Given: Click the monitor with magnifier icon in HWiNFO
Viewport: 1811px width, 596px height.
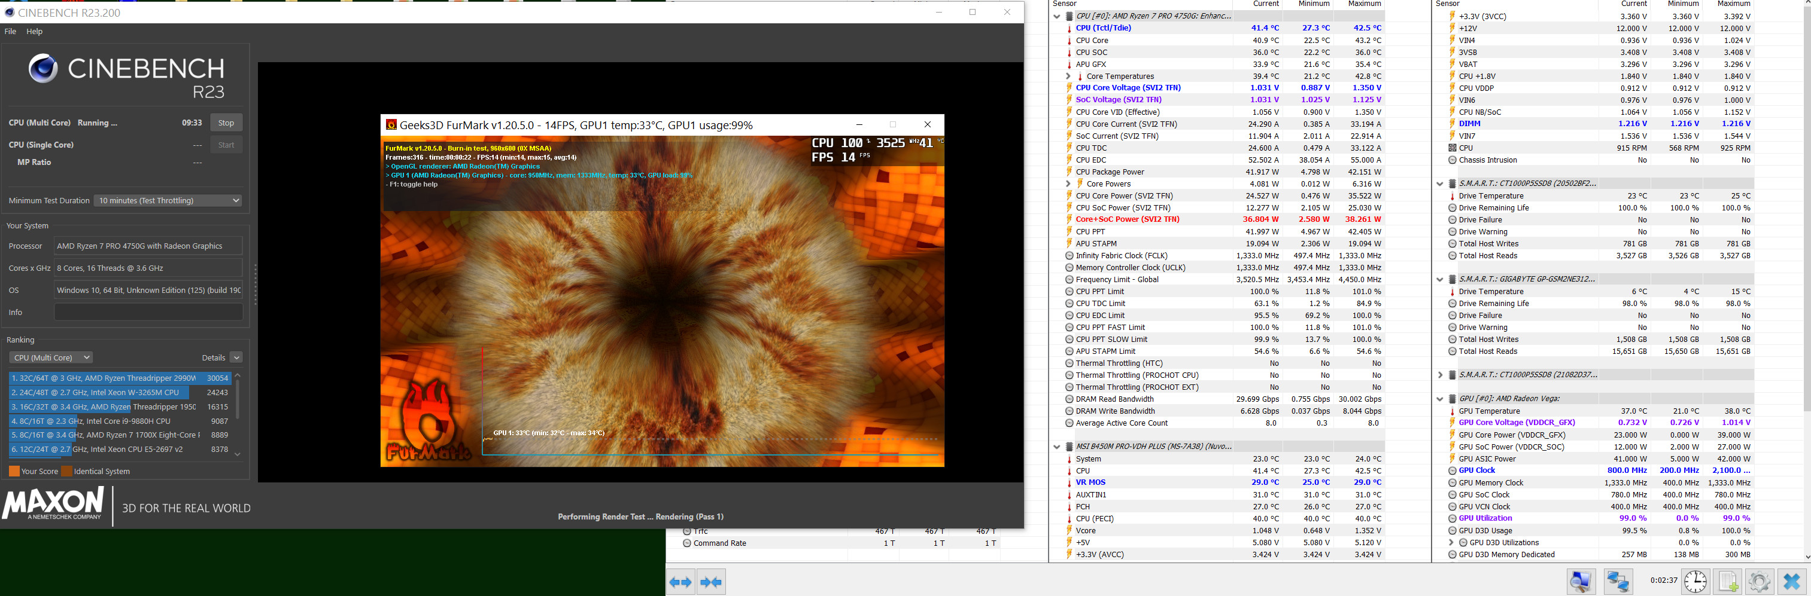Looking at the screenshot, I should (x=1581, y=582).
